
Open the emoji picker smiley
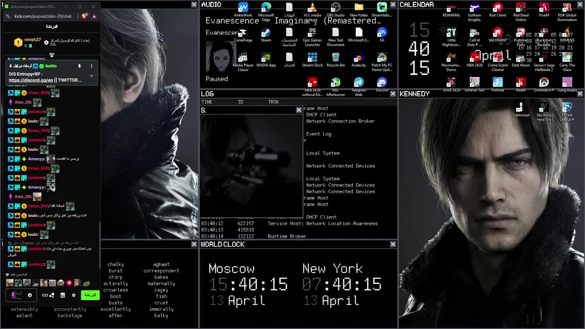(x=30, y=295)
